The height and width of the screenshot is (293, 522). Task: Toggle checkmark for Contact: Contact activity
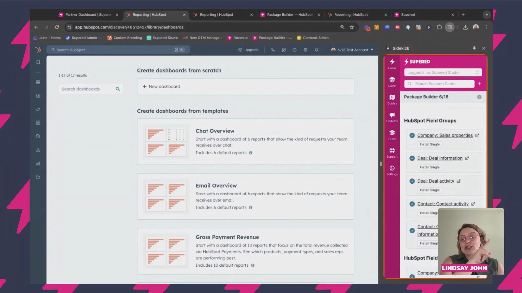pyautogui.click(x=412, y=204)
